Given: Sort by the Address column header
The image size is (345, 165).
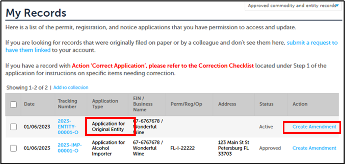Looking at the screenshot, I should [x=227, y=104].
